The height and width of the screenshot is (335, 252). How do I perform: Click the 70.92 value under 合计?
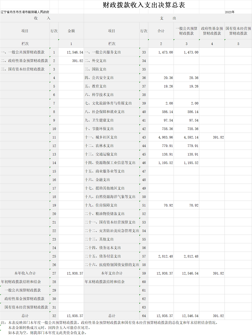[168, 205]
